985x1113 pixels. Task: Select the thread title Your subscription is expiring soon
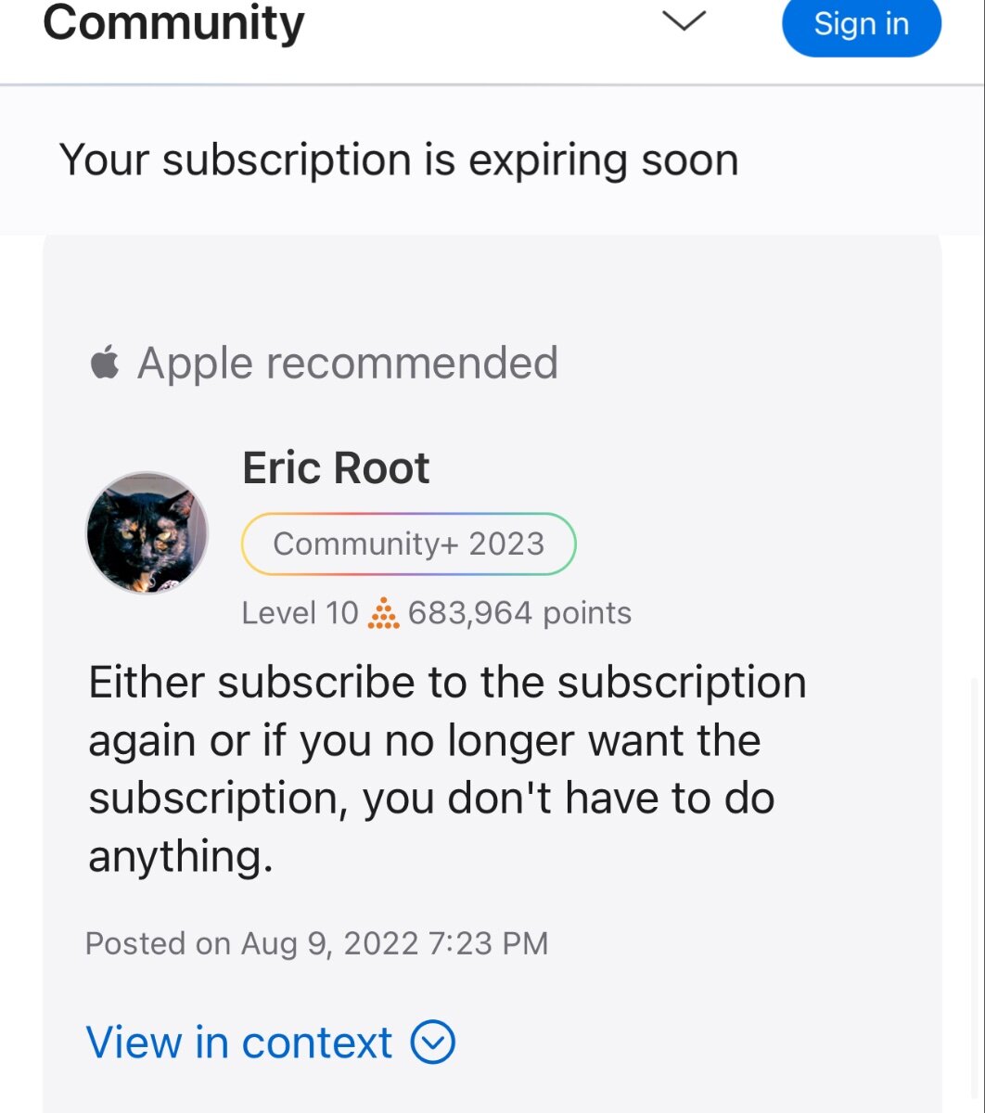click(399, 160)
